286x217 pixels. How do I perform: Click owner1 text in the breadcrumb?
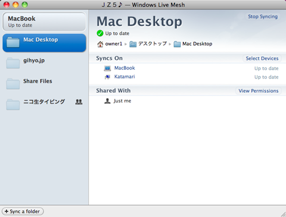pyautogui.click(x=114, y=44)
